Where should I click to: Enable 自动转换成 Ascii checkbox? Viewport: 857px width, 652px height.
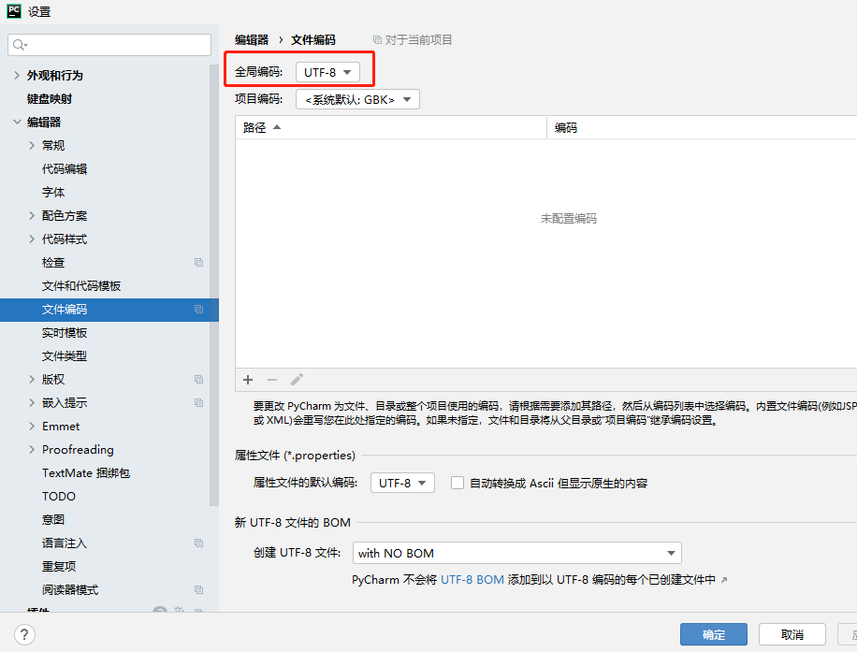[458, 483]
